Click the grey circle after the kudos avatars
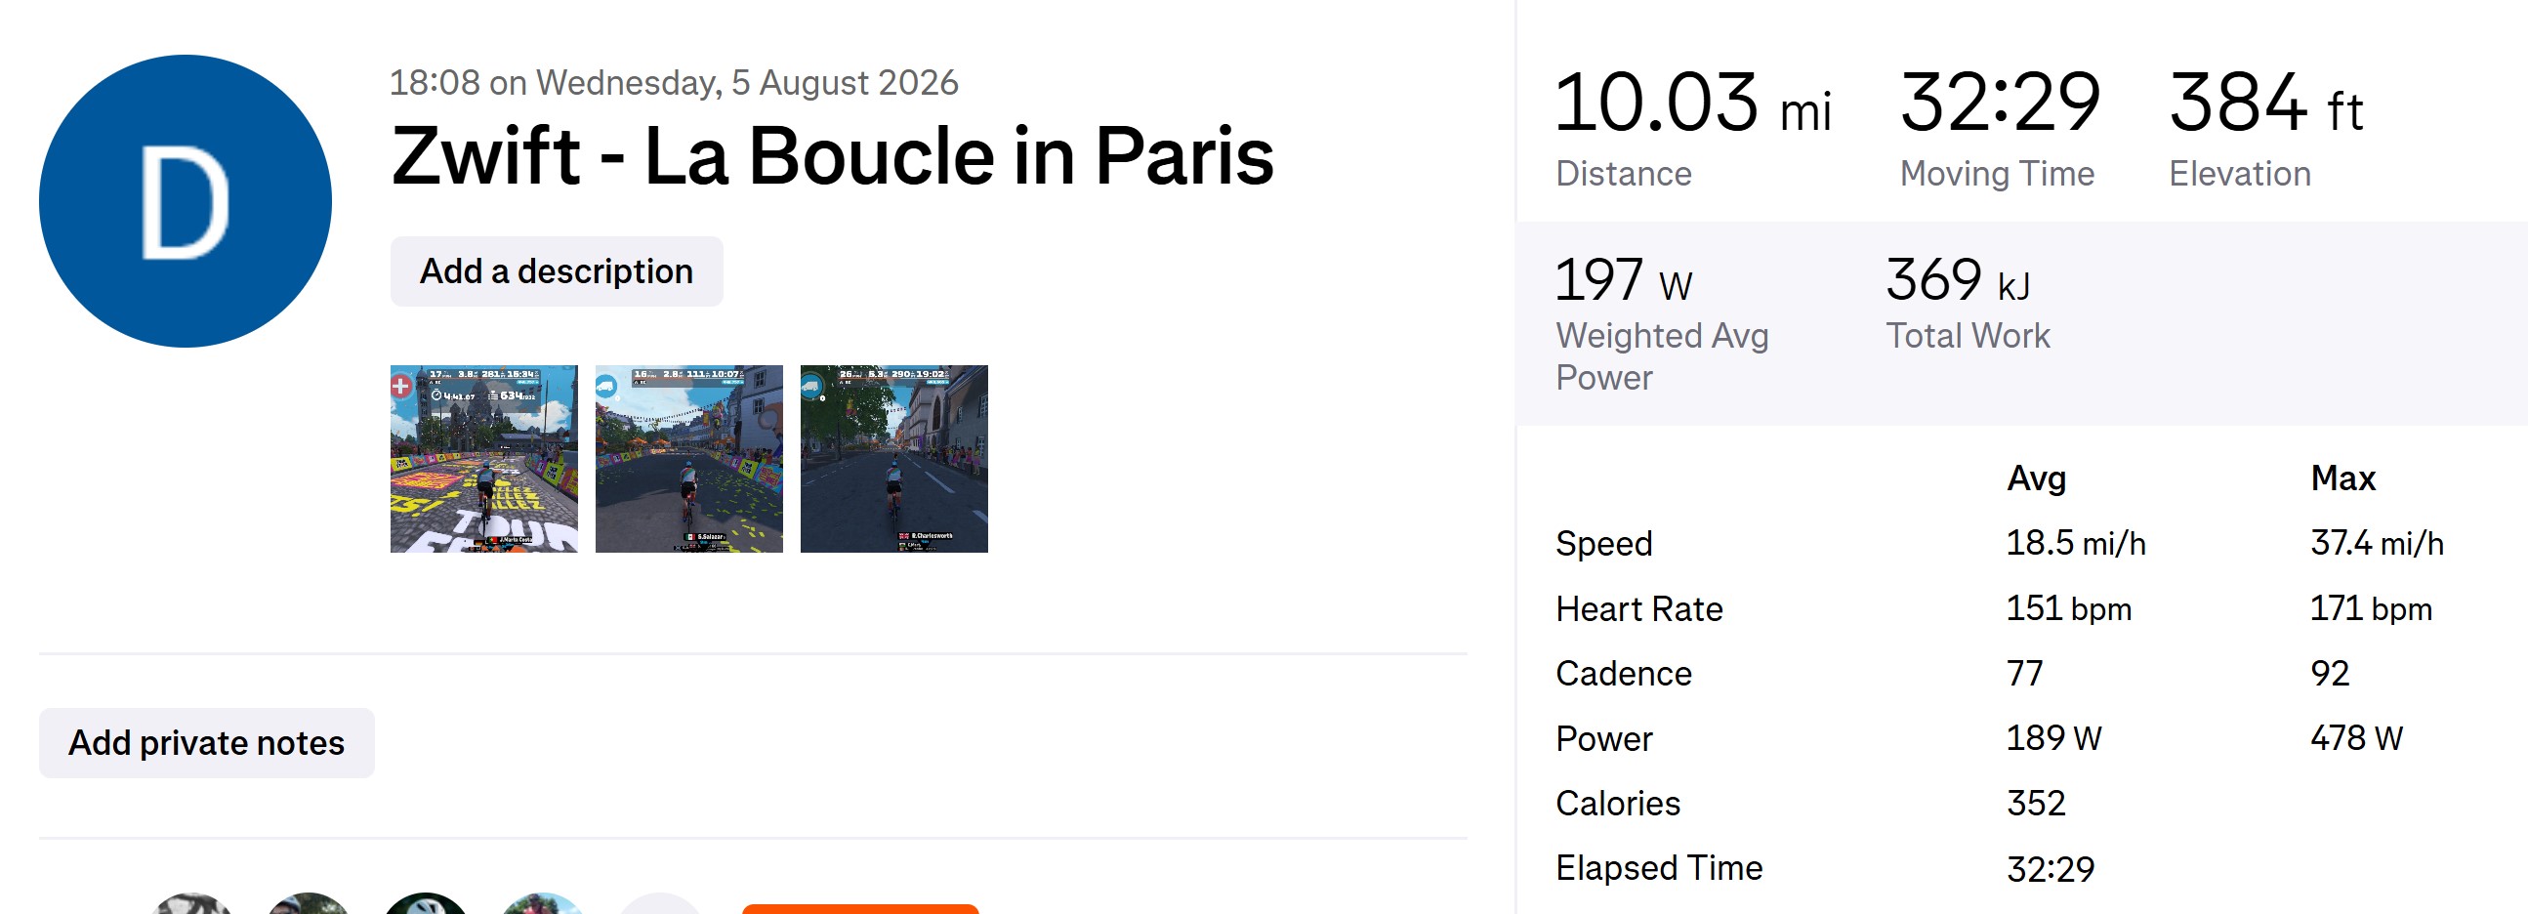This screenshot has height=914, width=2528. tap(659, 904)
